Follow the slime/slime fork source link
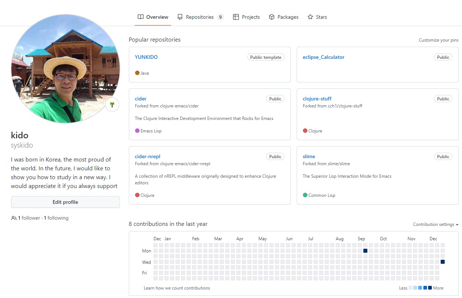Image resolution: width=462 pixels, height=298 pixels. tap(339, 164)
